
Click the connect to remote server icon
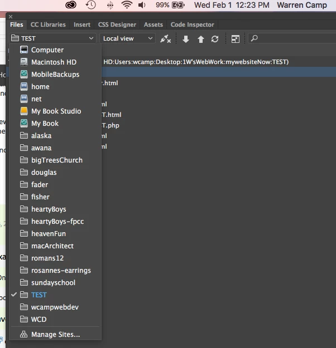coord(165,39)
